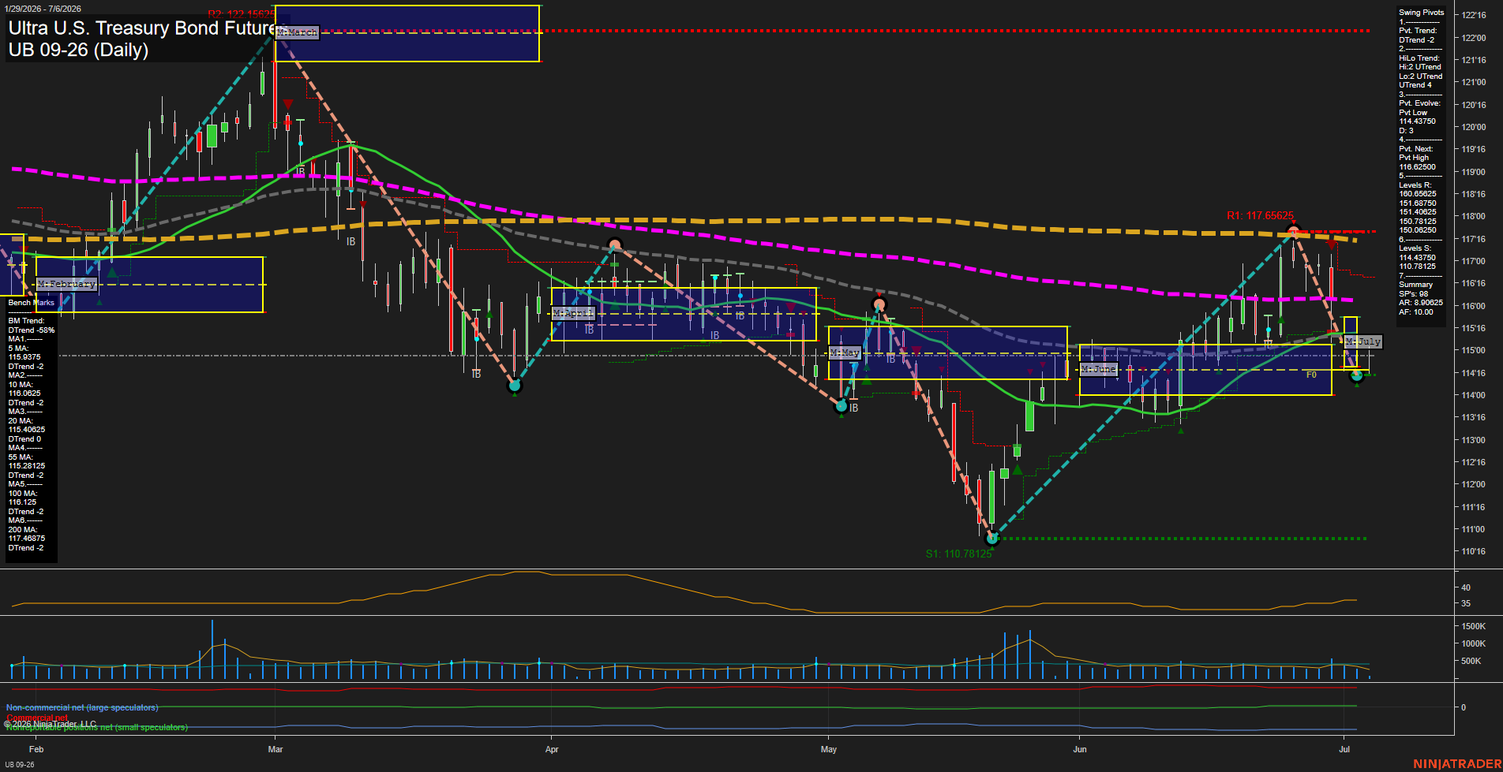This screenshot has height=772, width=1503.
Task: Click the Mar label on time axis
Action: (x=275, y=749)
